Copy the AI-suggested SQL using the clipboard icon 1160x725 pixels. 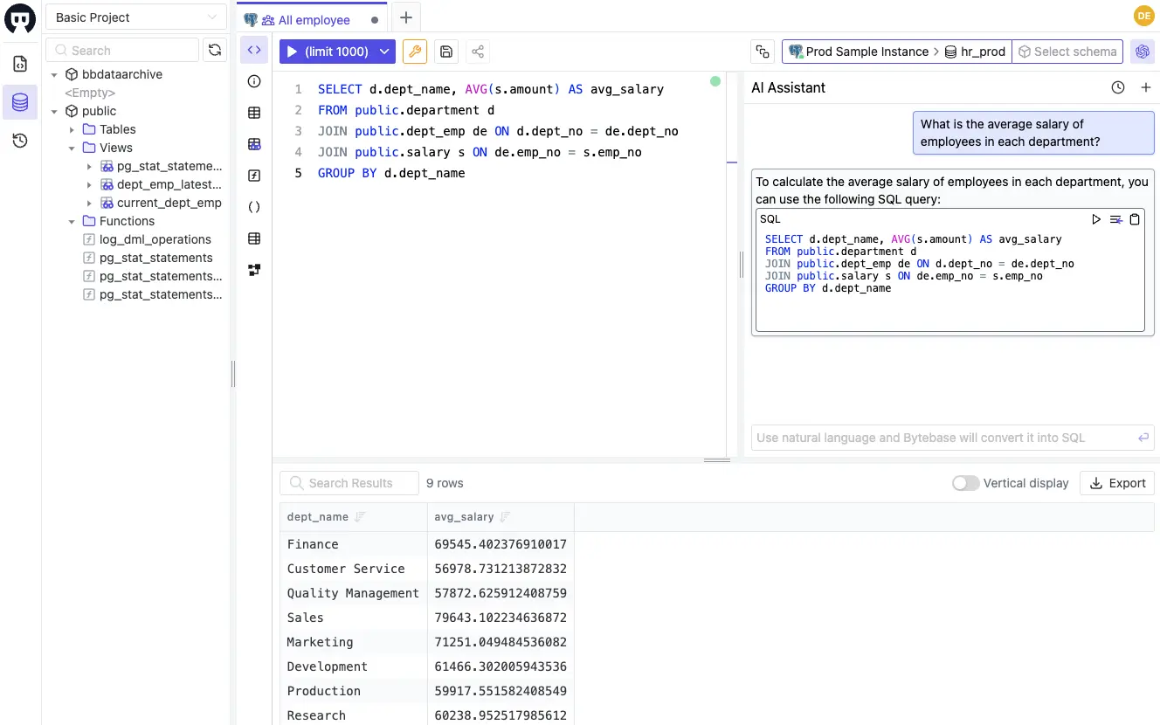(1135, 219)
